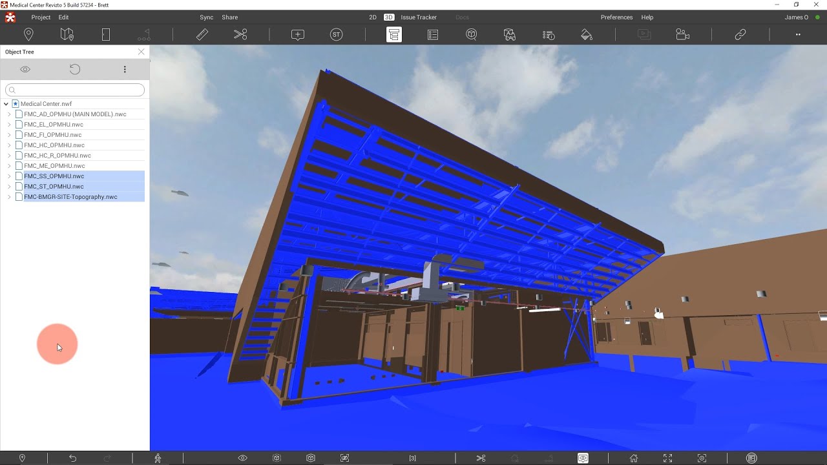Click the door/room toolbar icon
The height and width of the screenshot is (465, 827).
[106, 35]
